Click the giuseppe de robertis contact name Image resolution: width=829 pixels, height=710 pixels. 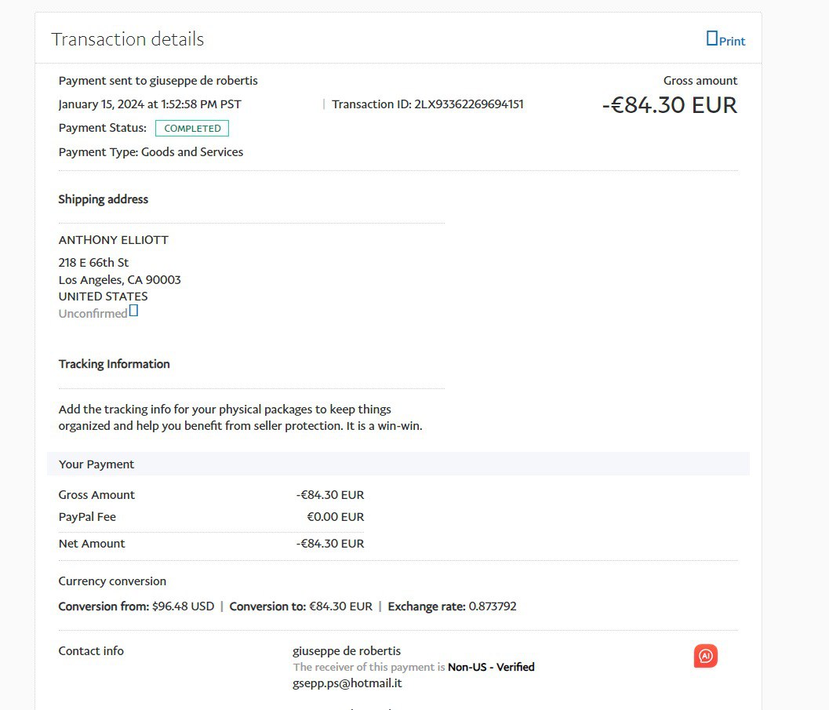[347, 651]
